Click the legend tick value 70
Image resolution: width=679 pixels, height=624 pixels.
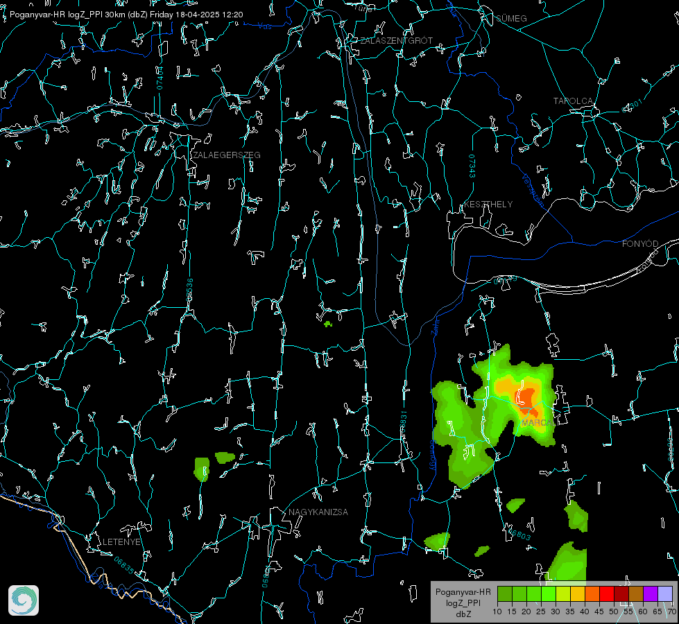[x=671, y=612]
